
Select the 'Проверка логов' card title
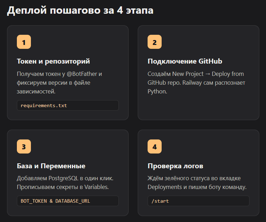175,166
